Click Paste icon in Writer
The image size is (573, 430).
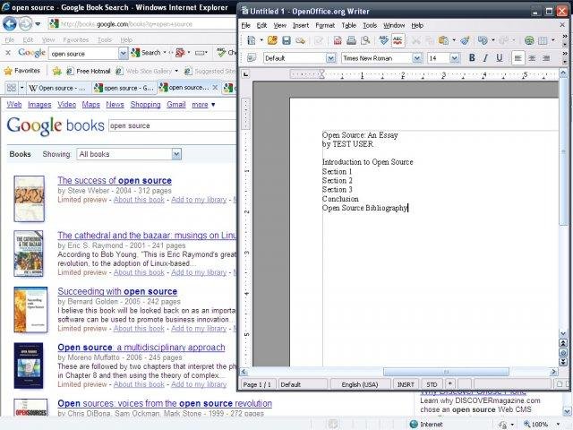(443, 40)
